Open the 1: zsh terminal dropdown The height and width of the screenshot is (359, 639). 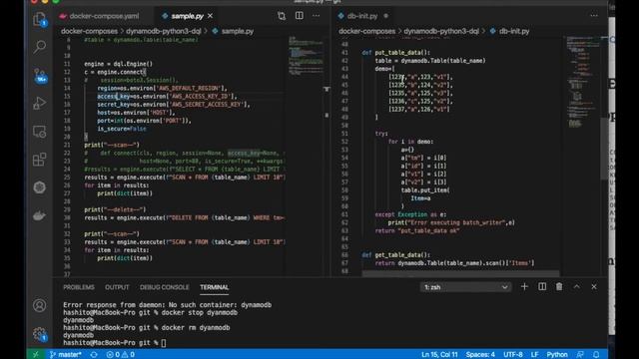(x=465, y=287)
